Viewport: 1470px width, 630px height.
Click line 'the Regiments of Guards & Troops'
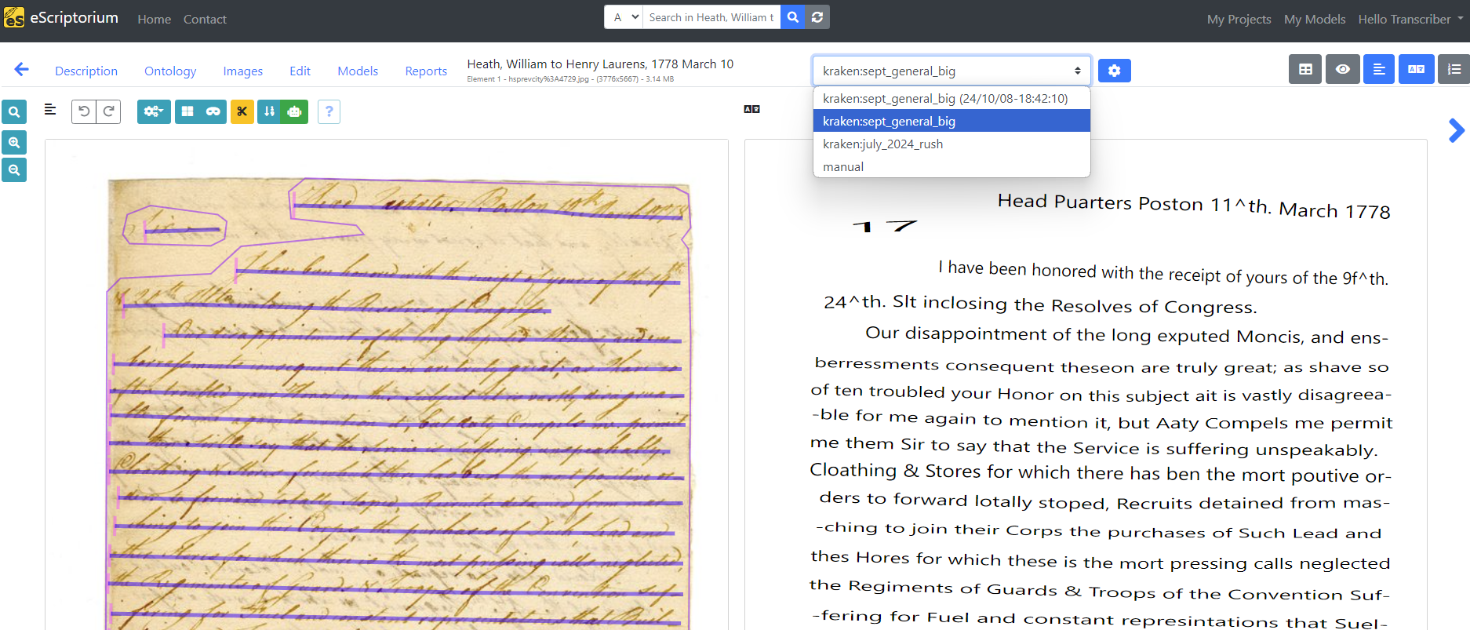coord(1100,590)
